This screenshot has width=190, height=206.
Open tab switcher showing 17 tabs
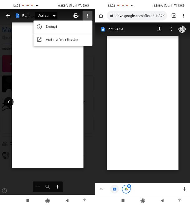click(174, 16)
